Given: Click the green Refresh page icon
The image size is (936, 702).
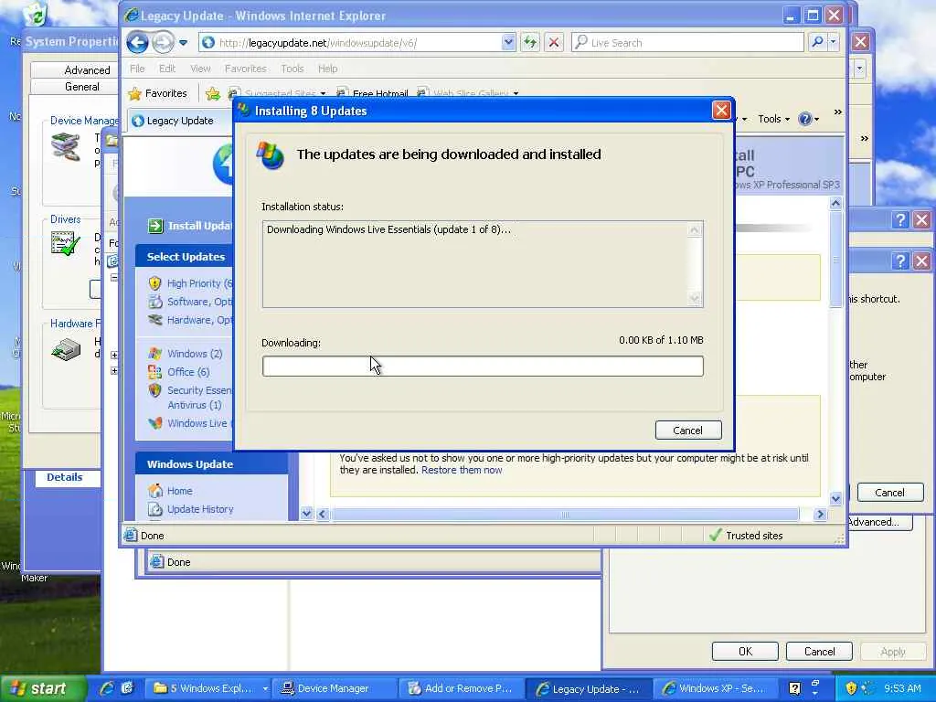Looking at the screenshot, I should pyautogui.click(x=530, y=42).
